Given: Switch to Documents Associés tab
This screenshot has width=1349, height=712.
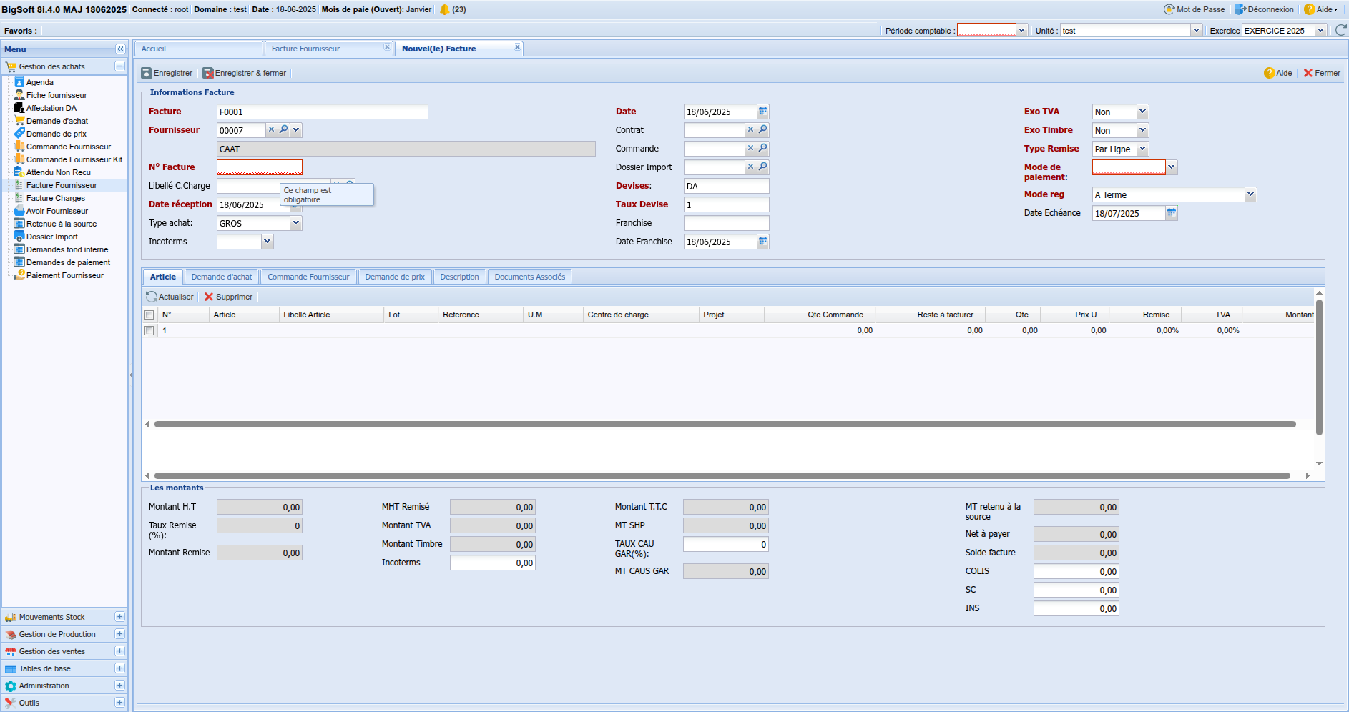Looking at the screenshot, I should [529, 277].
